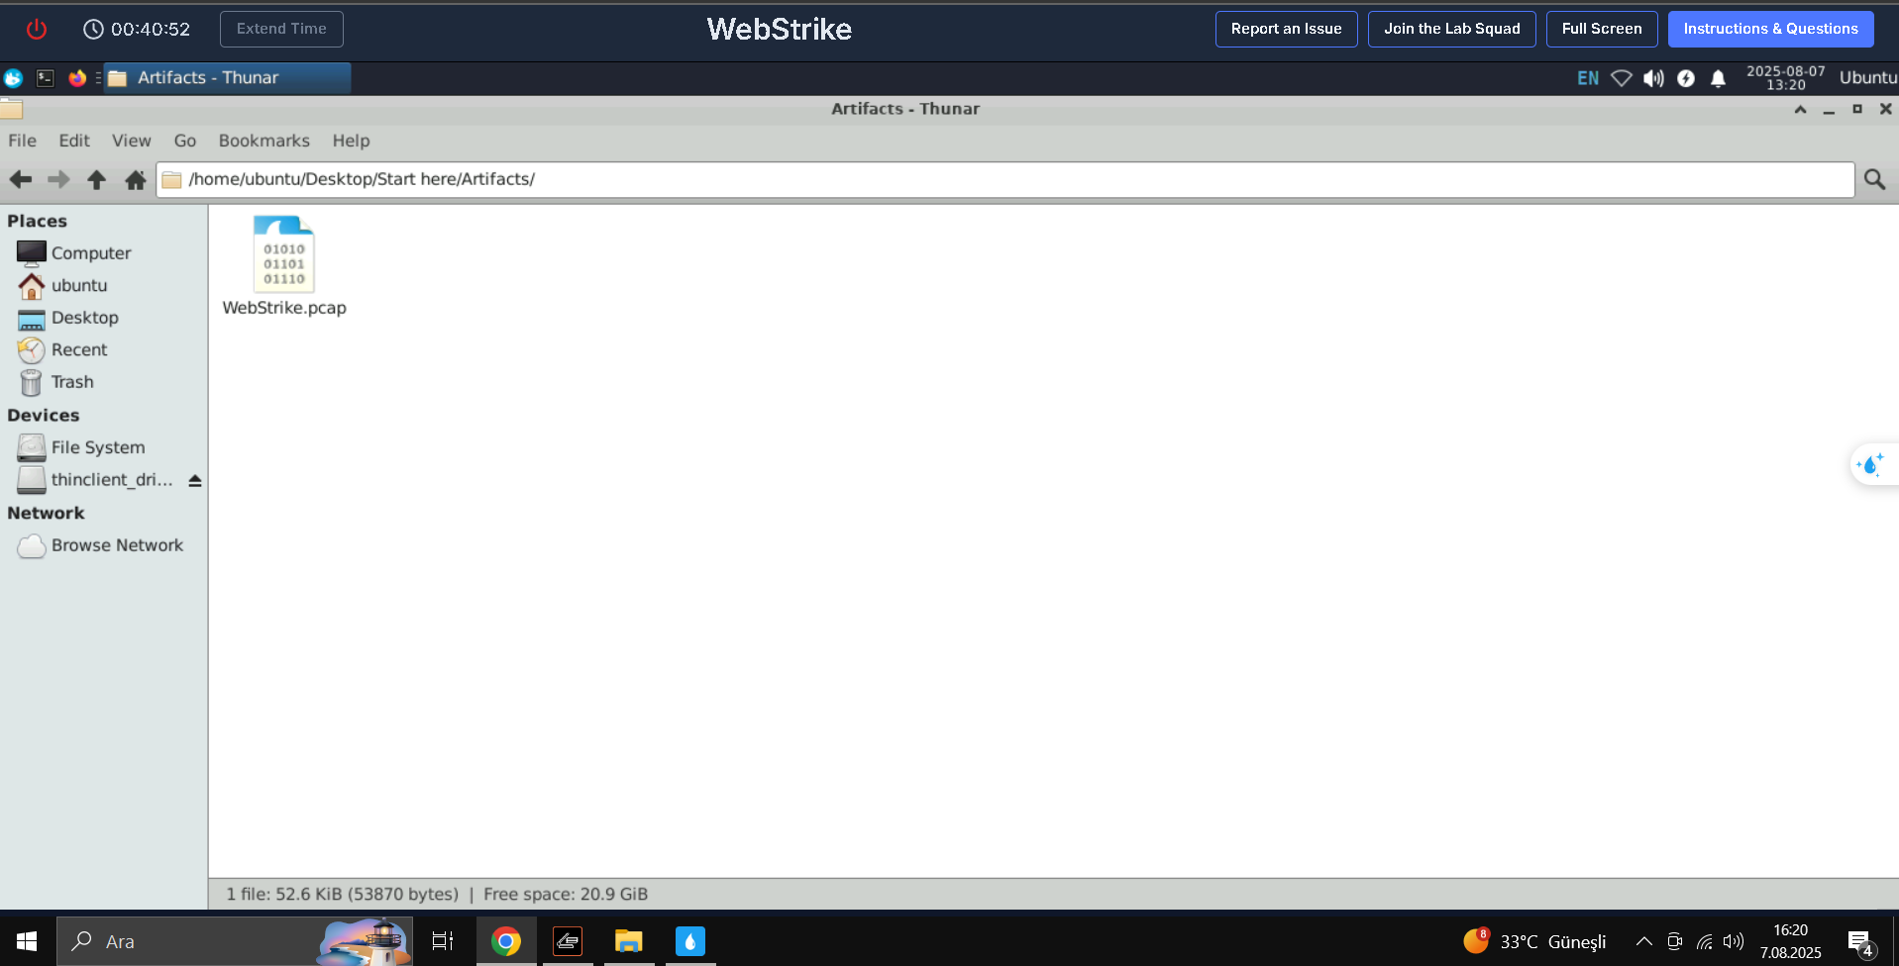Switch the lab to Full Screen

[x=1602, y=29]
